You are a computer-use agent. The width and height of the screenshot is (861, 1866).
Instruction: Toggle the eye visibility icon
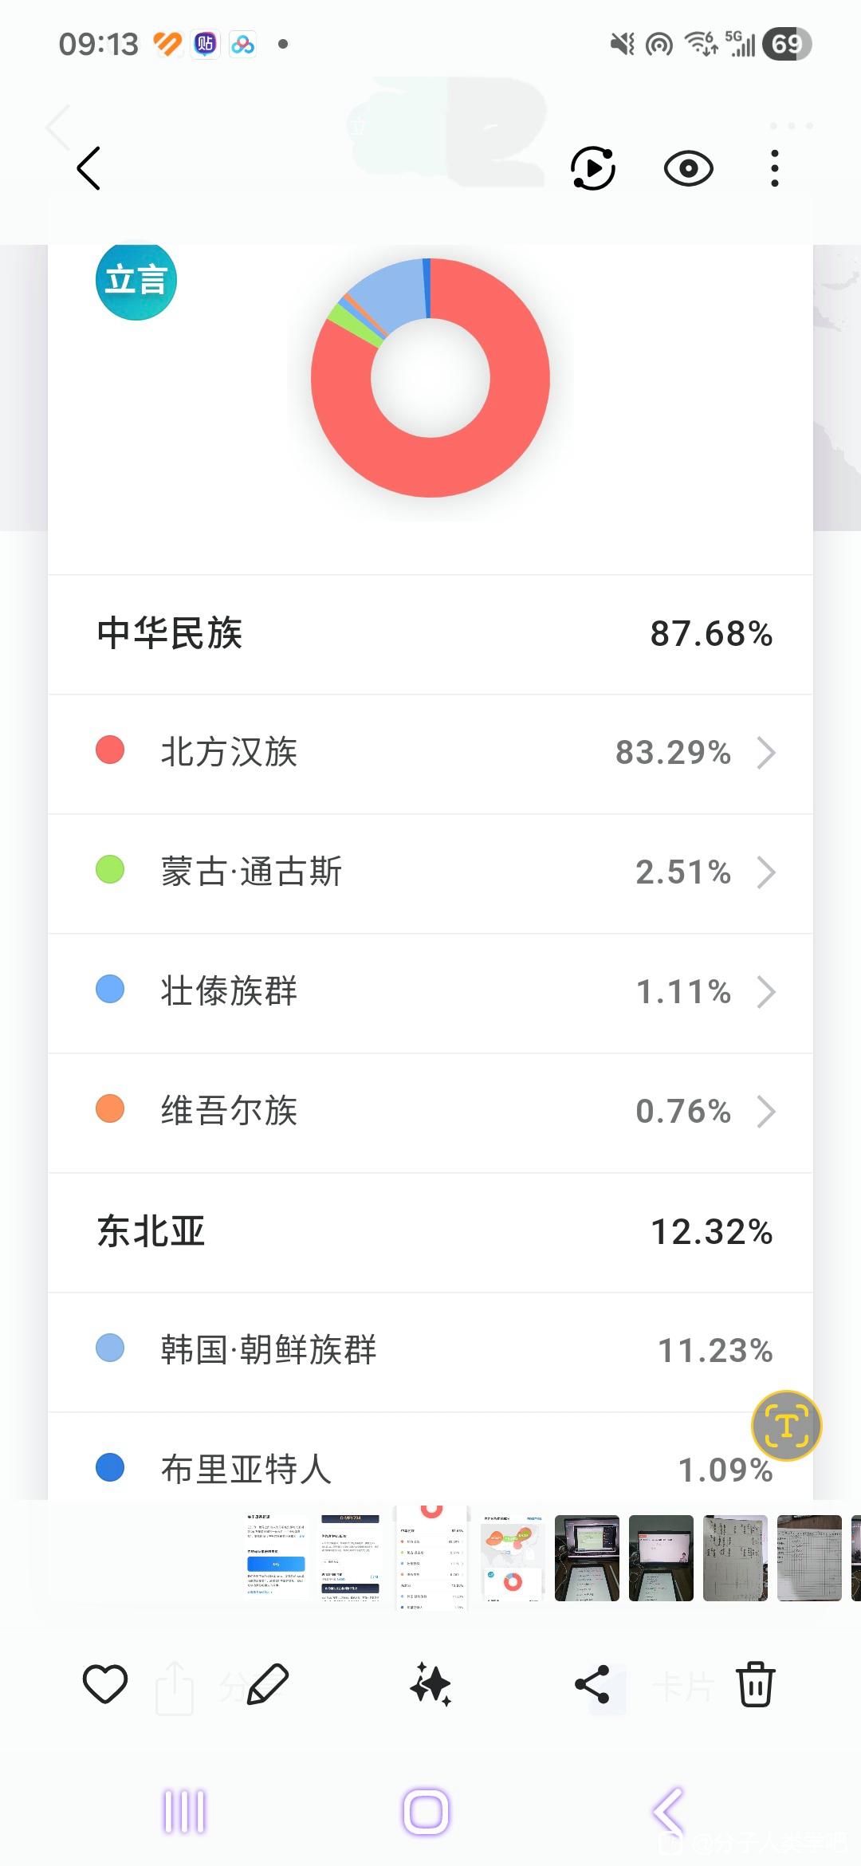click(x=688, y=168)
